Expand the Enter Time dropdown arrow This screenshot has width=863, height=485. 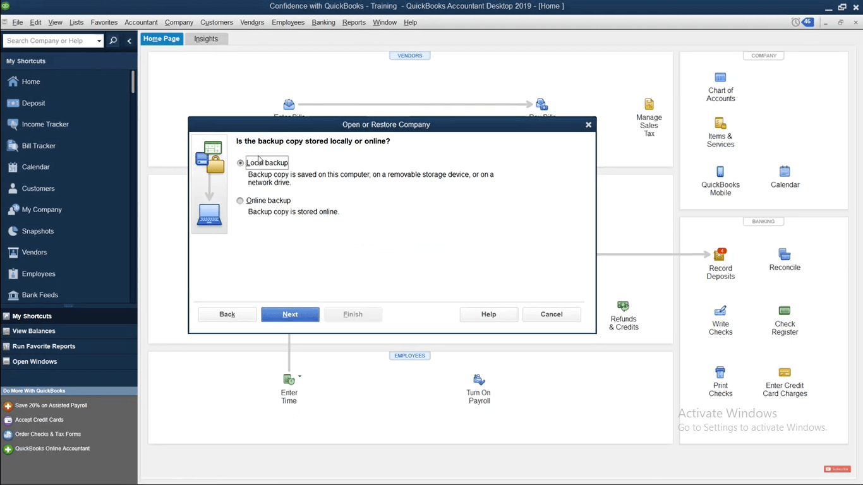[300, 376]
